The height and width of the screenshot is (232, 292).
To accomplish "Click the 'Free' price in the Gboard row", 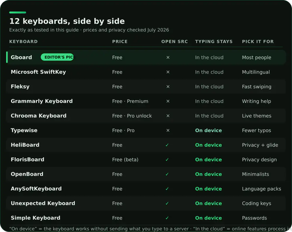I will point(117,57).
